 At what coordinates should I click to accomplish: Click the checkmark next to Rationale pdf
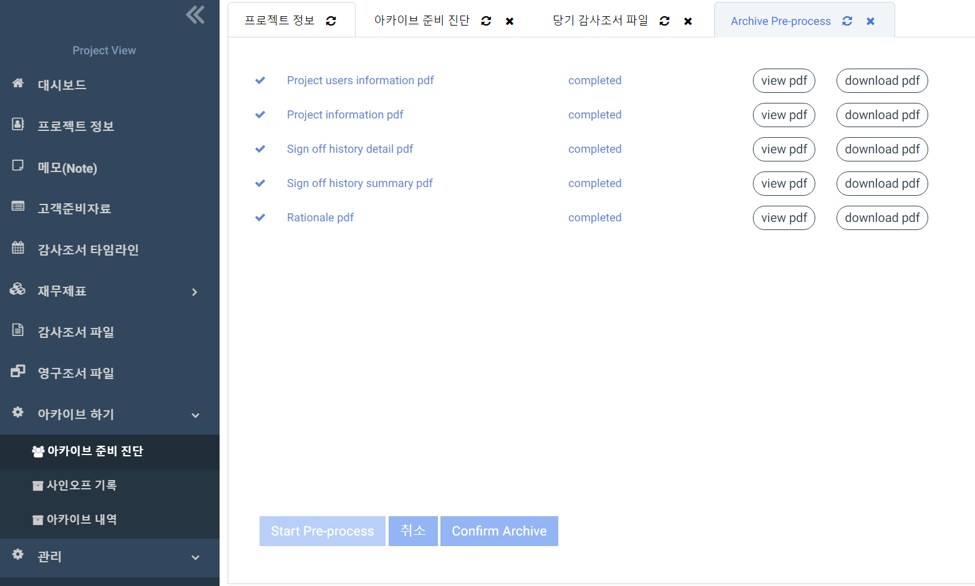[x=260, y=218]
